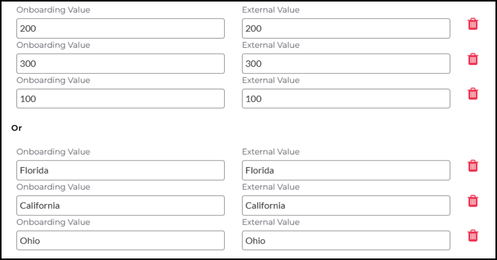Click the Onboarding Value field containing 200

tap(120, 29)
